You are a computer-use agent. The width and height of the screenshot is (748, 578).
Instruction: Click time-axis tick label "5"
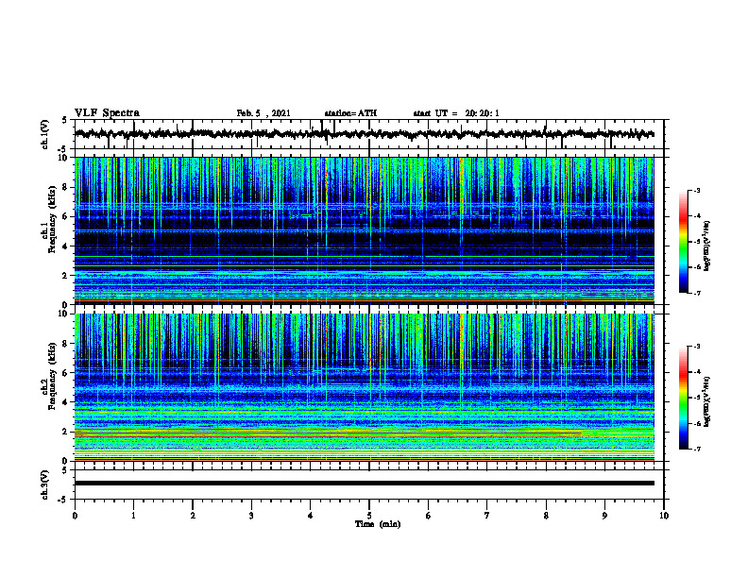[369, 516]
